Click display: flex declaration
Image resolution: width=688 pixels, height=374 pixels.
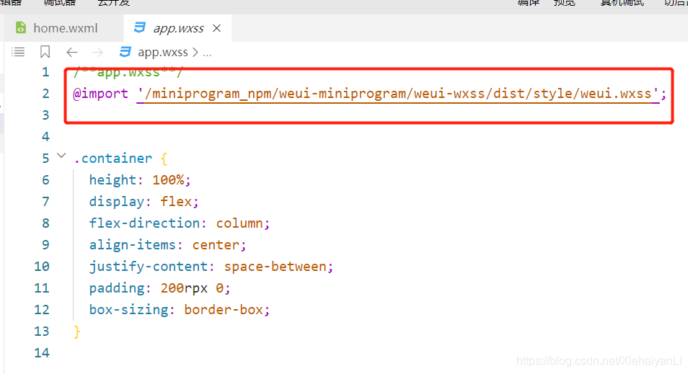(144, 202)
